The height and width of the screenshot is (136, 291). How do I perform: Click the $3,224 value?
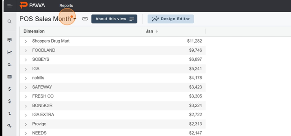tap(195, 105)
